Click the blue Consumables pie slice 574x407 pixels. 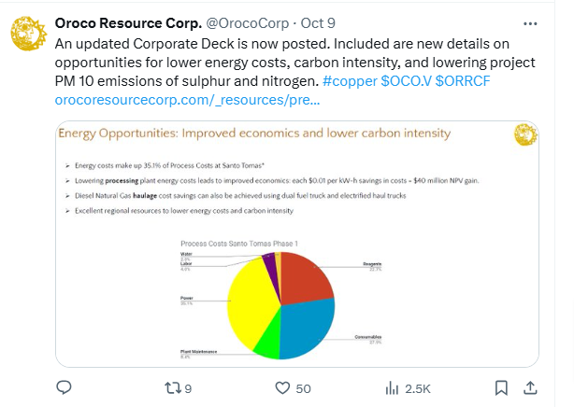(309, 328)
